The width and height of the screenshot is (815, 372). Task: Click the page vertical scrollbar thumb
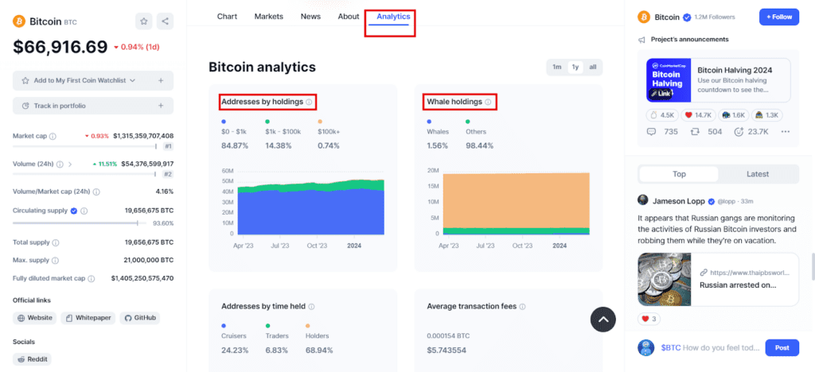(x=813, y=266)
